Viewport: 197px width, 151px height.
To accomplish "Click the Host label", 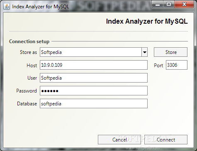I will [x=32, y=65].
